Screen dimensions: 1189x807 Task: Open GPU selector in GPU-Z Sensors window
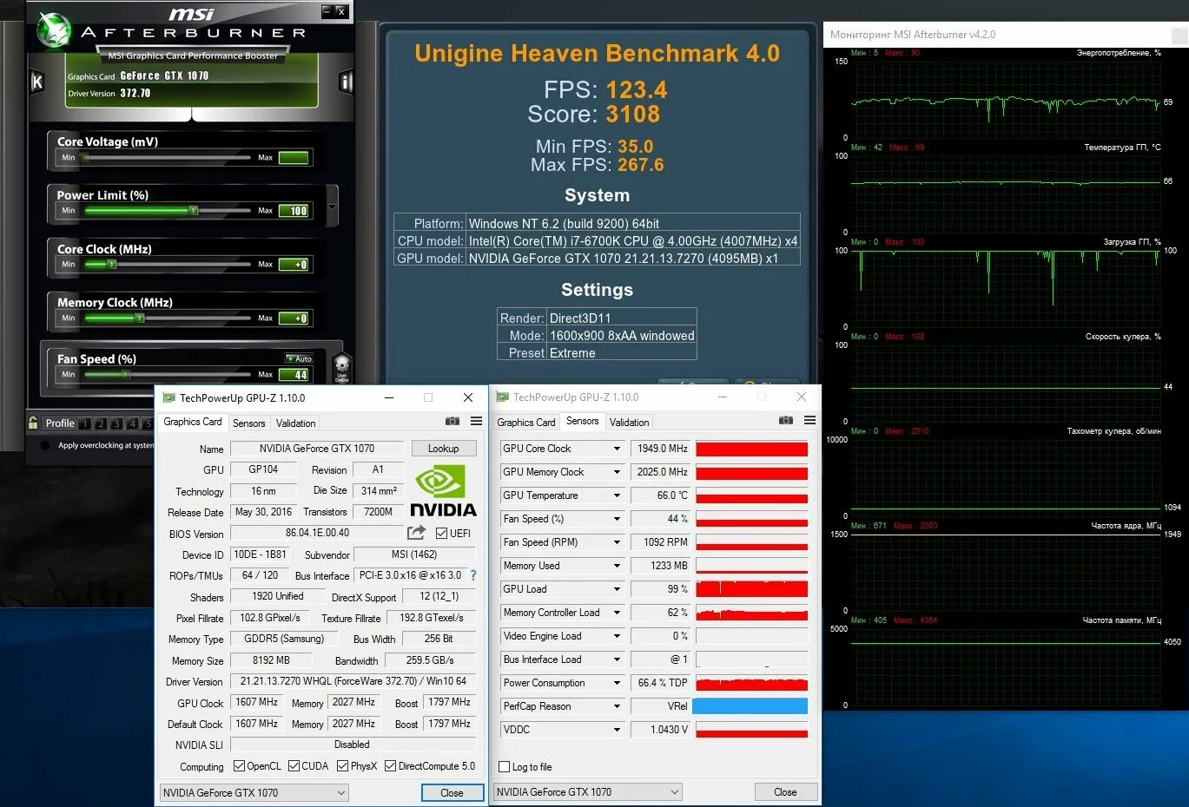pos(587,791)
